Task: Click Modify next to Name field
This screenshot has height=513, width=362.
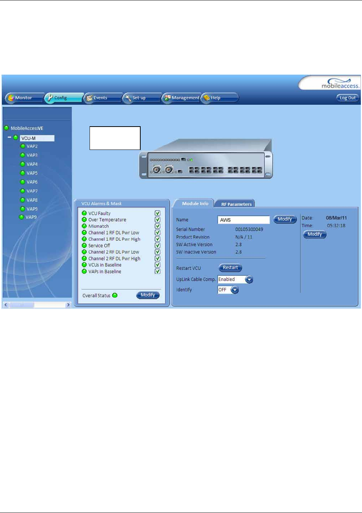Action: tap(285, 219)
